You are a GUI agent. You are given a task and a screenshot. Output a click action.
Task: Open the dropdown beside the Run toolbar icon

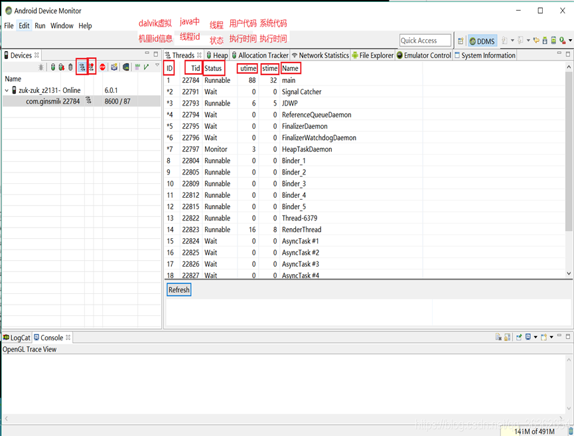click(x=570, y=40)
